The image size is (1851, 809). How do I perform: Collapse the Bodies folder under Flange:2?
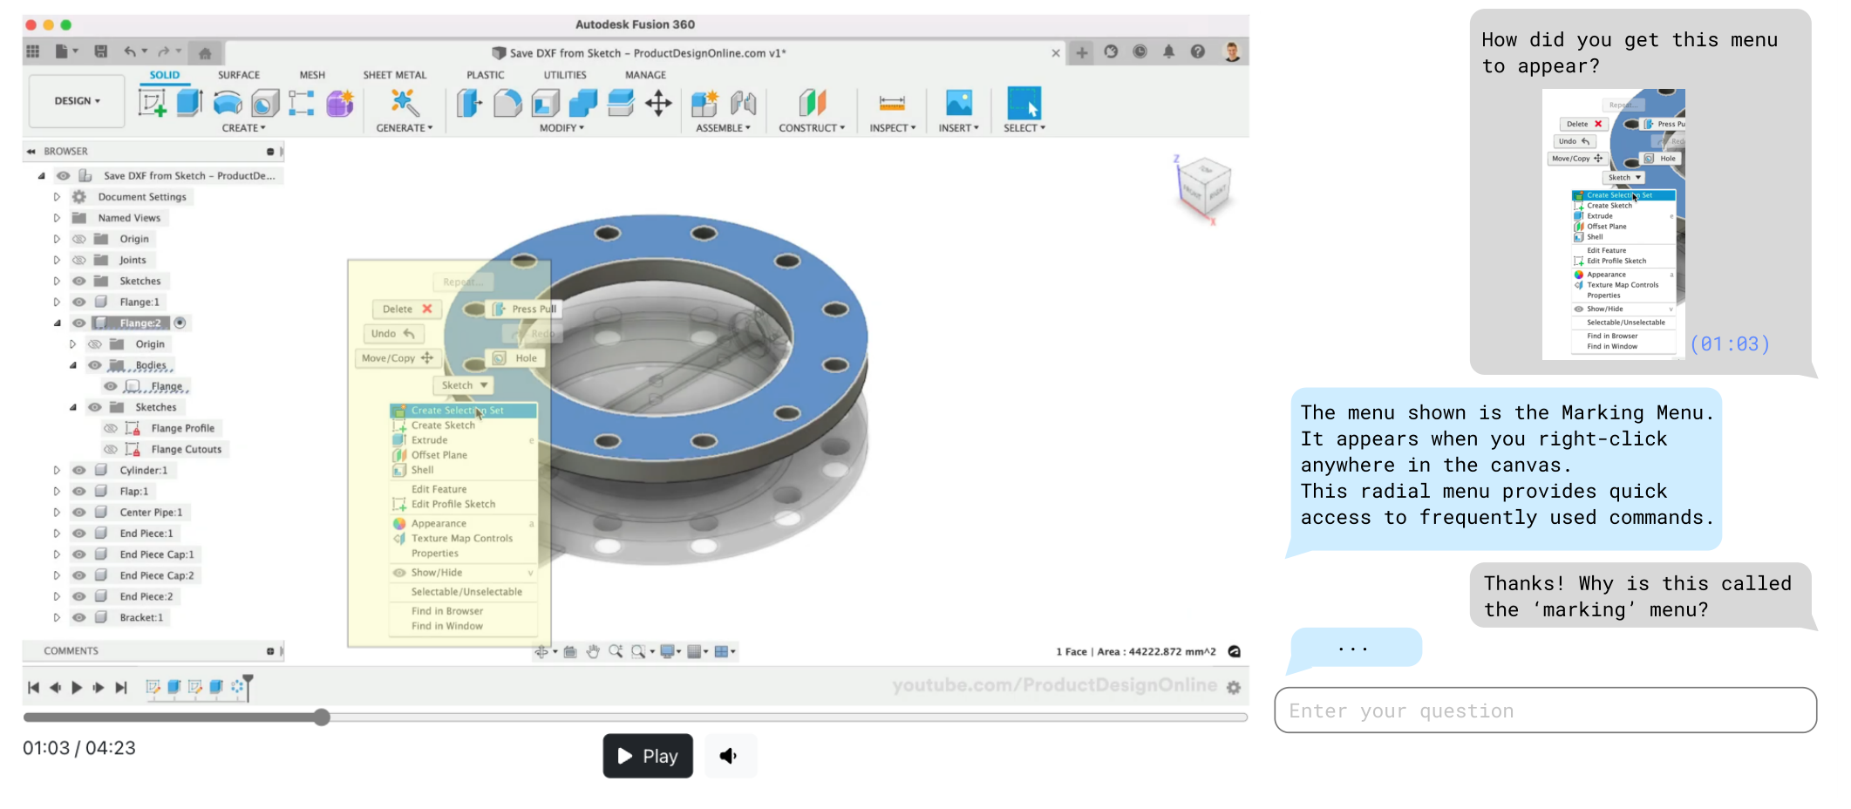(73, 365)
